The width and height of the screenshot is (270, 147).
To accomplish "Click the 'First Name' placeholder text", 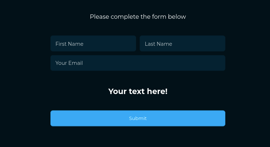I will click(69, 44).
